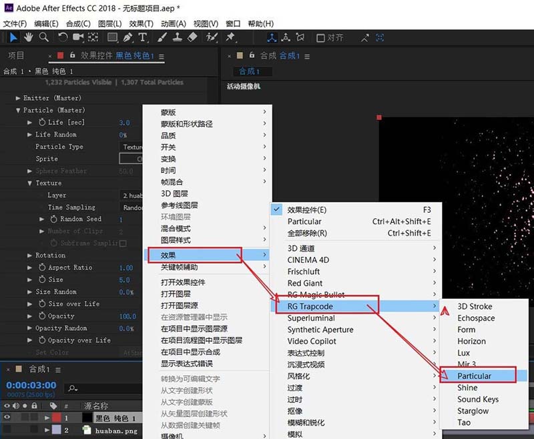534x439 pixels.
Task: Change layer 2's purple label color
Action: point(57,430)
